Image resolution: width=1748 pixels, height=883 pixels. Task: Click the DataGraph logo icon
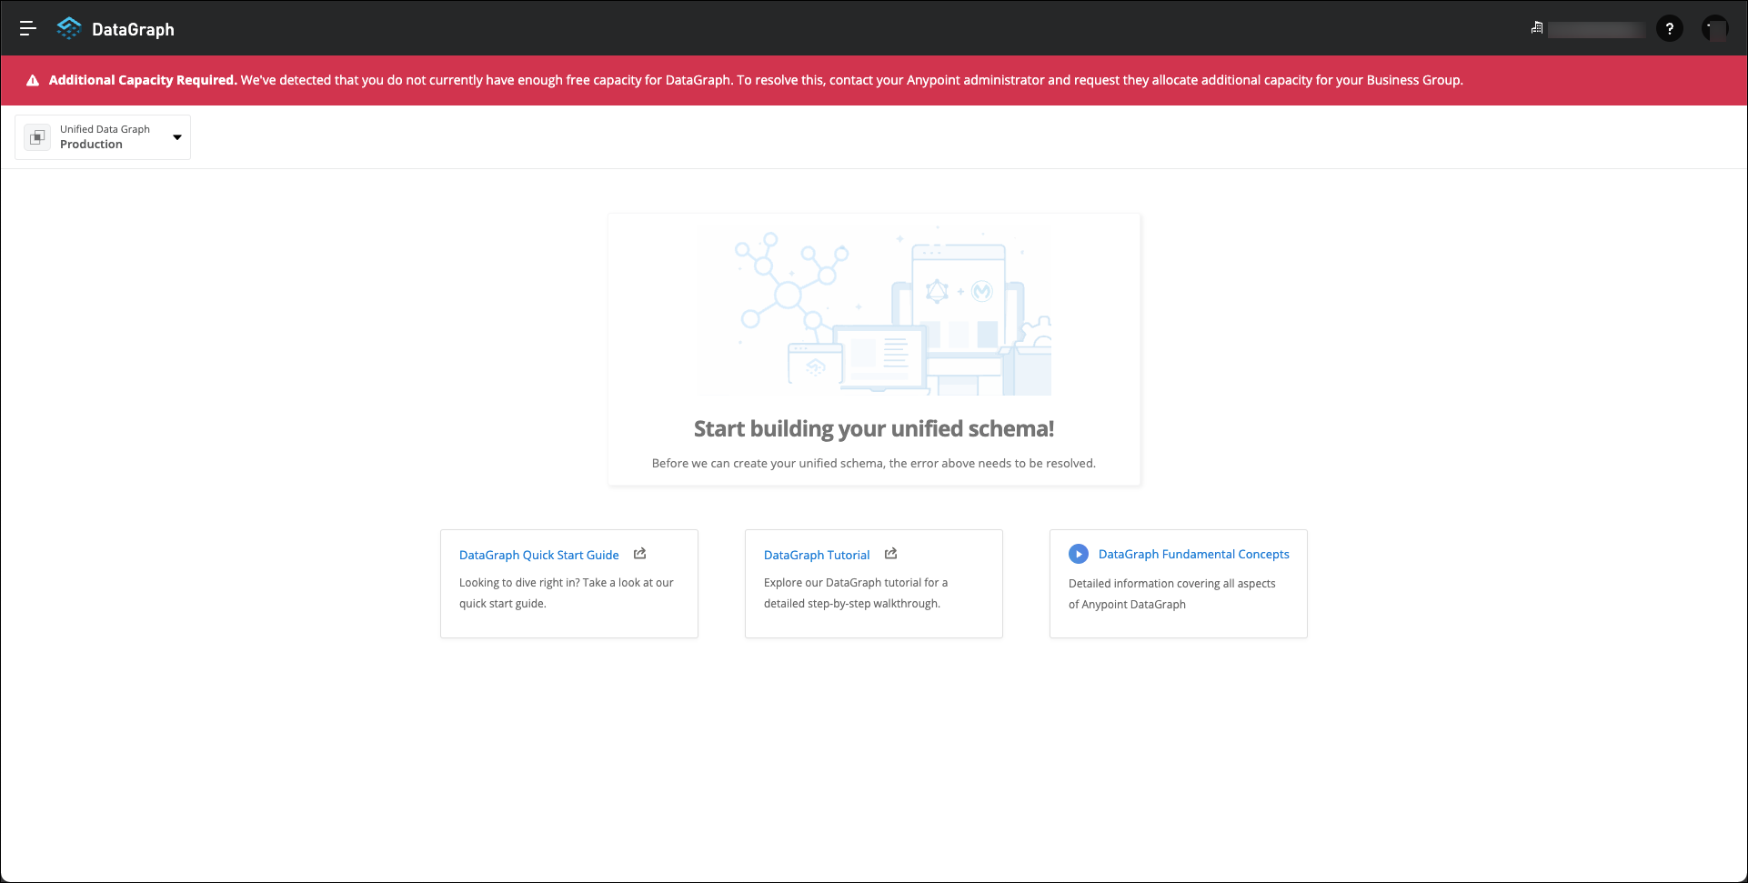[x=68, y=29]
